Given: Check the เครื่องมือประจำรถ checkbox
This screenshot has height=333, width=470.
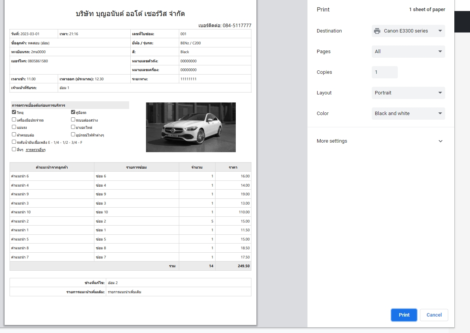Looking at the screenshot, I should [14, 120].
